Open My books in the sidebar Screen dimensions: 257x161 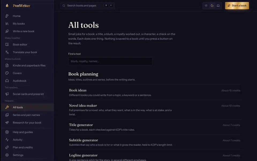pos(27,24)
